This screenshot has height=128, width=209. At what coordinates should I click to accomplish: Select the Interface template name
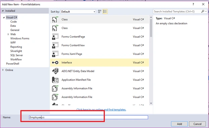coord(67,62)
